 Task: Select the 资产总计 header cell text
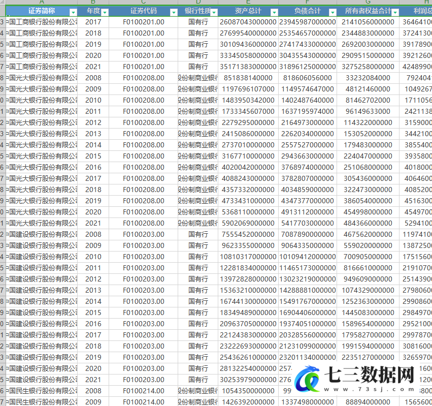pos(248,11)
